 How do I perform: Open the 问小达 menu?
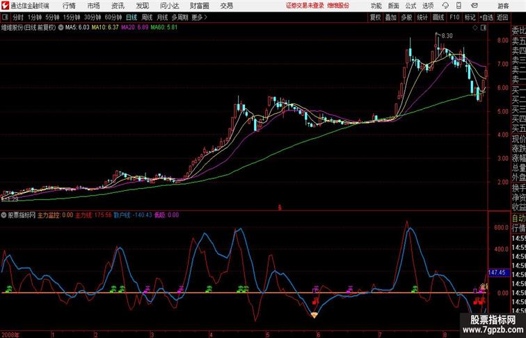tap(169, 6)
